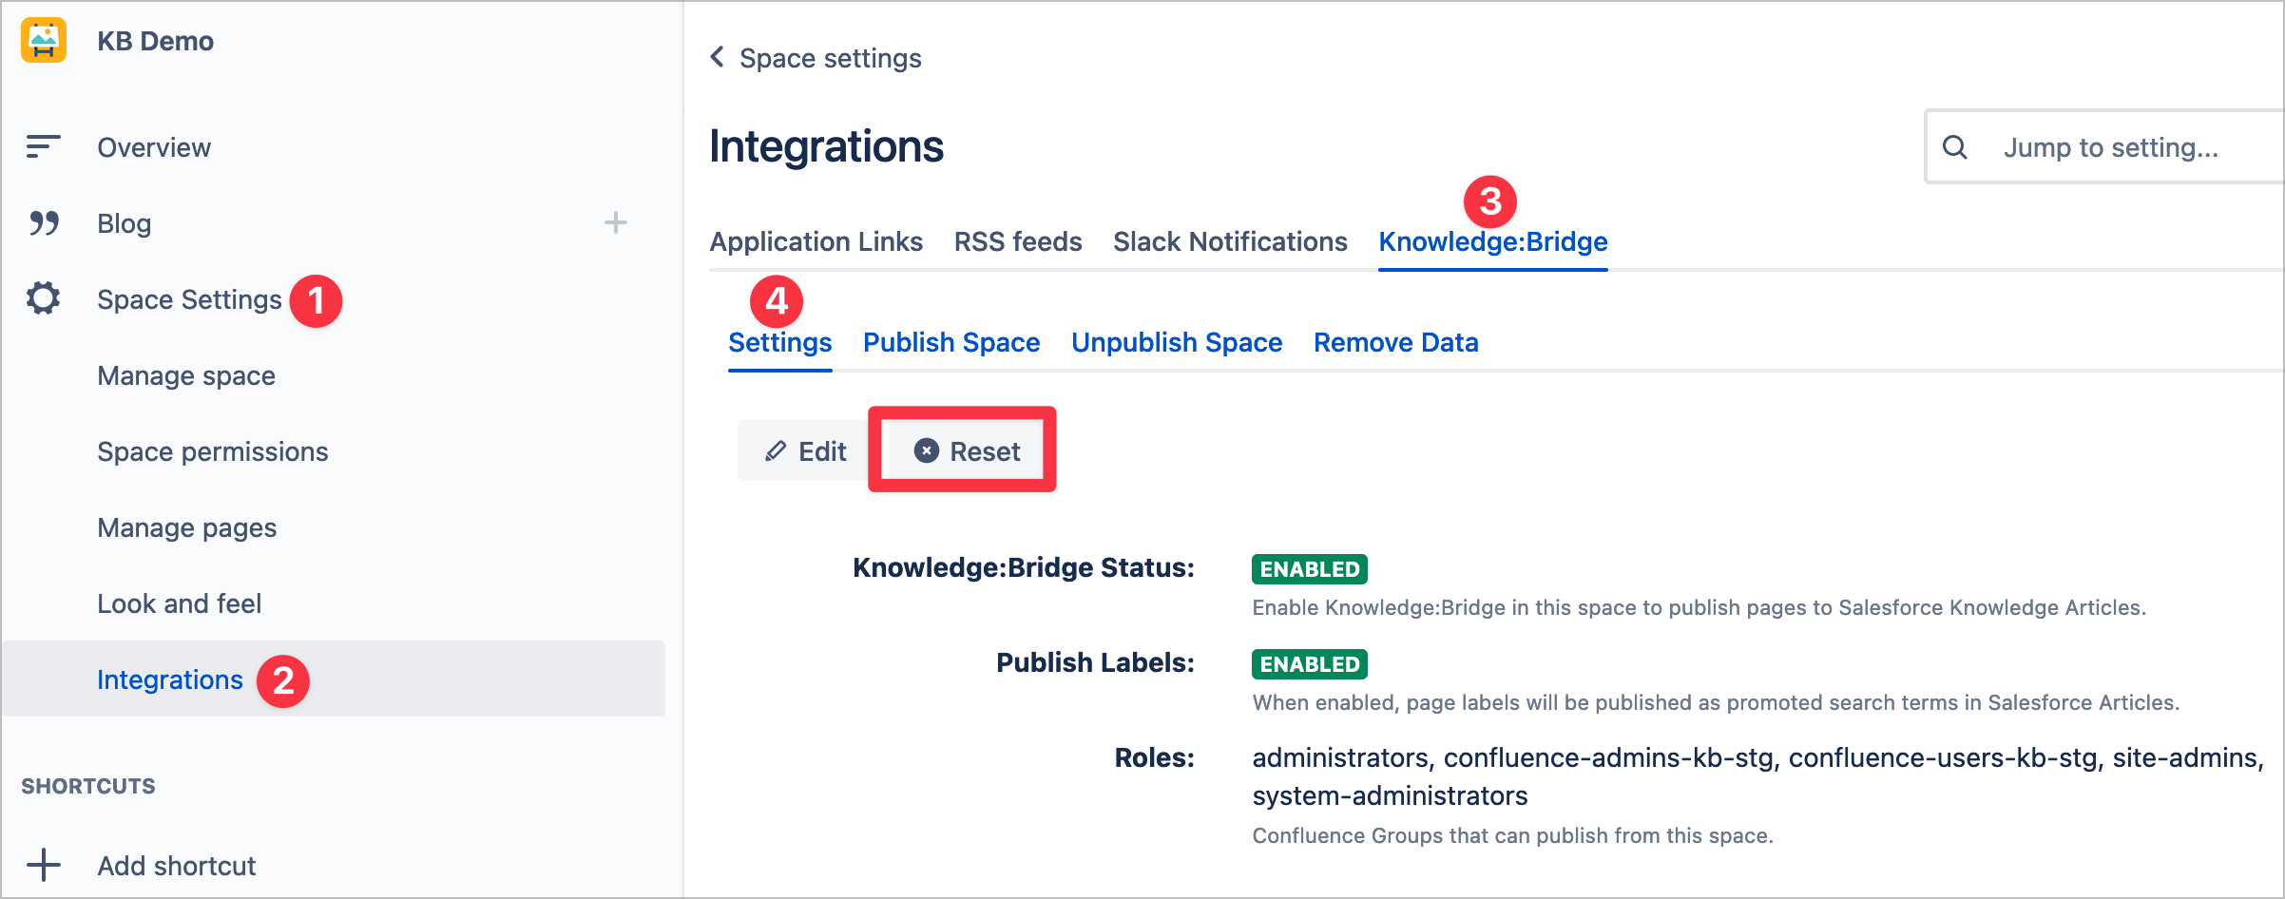Click the Space Settings gear icon
This screenshot has height=899, width=2285.
coord(44,298)
